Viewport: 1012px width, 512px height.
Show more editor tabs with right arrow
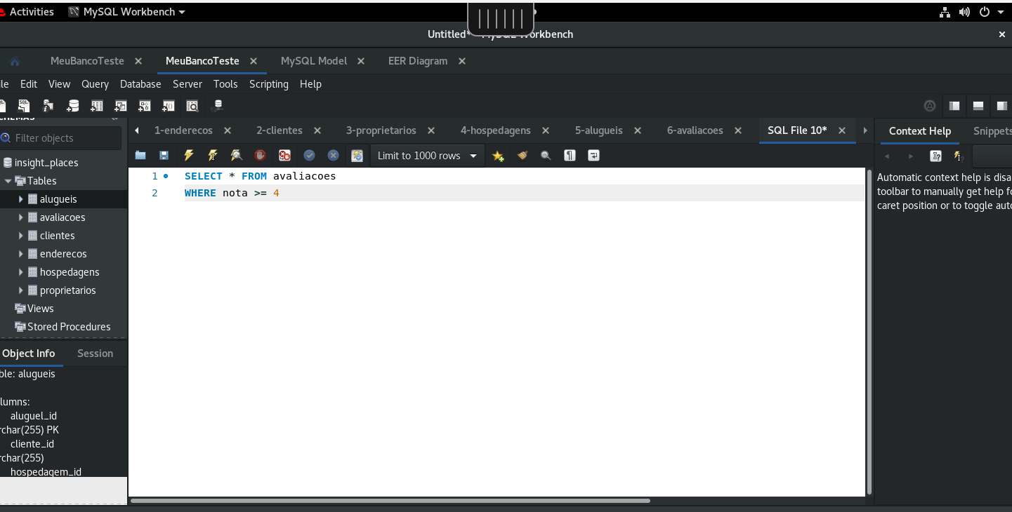[x=865, y=130]
